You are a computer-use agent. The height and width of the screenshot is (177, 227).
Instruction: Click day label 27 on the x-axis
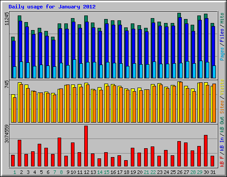click(x=186, y=172)
